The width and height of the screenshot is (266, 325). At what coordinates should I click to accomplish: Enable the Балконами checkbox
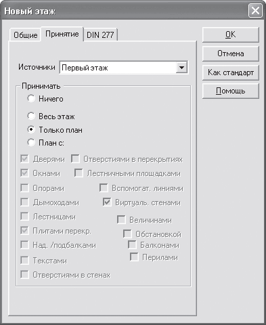pos(132,245)
